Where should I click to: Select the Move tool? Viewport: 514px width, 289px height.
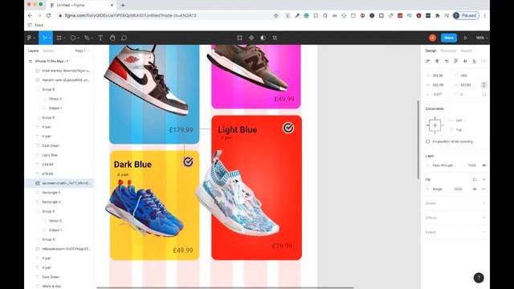pos(45,38)
